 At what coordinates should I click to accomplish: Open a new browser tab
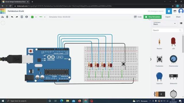point(32,2)
